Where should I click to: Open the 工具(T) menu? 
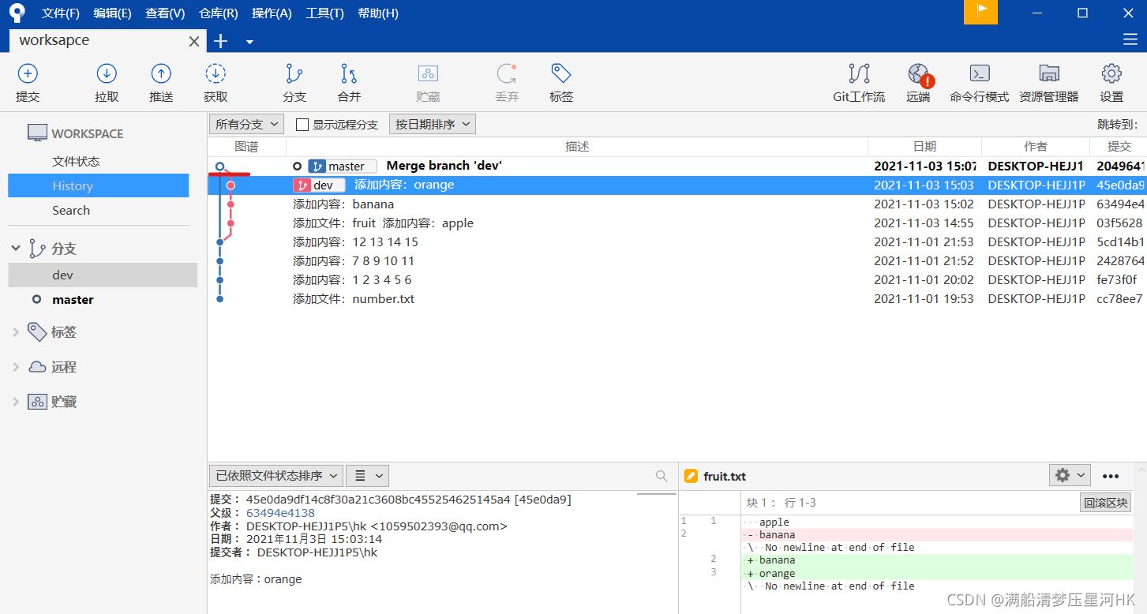pos(324,13)
